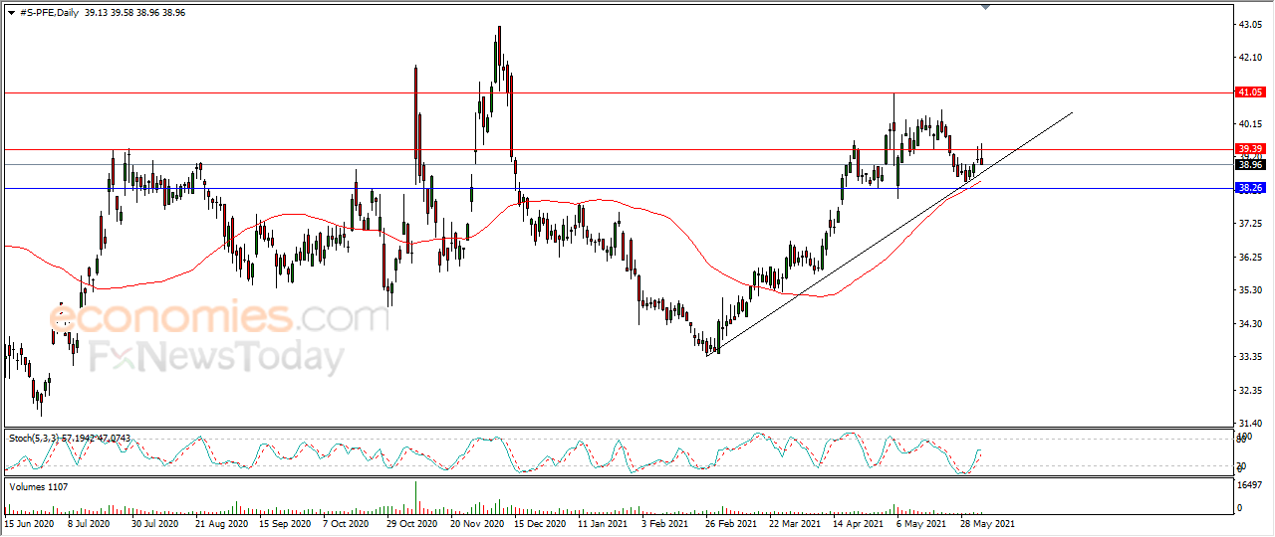Viewport: 1275px width, 537px height.
Task: Click the 22 Mar 2021 date label
Action: click(795, 522)
